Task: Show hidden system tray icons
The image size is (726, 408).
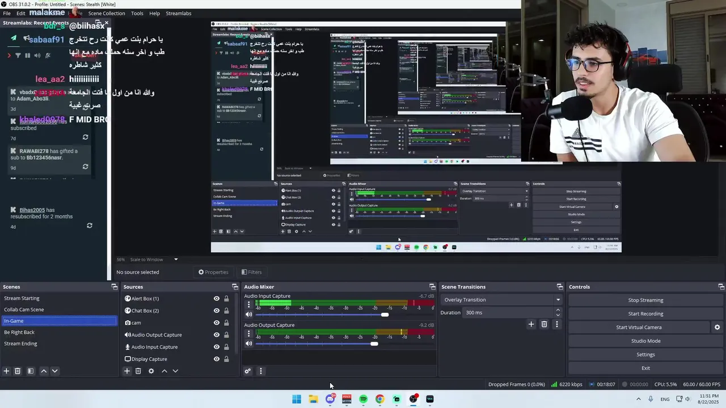Action: [x=639, y=399]
